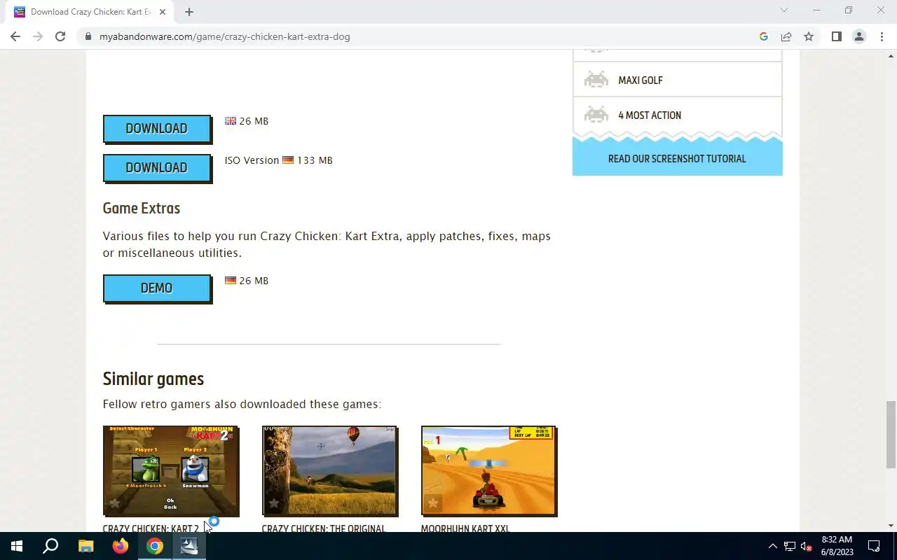
Task: Open the browser side panel icon
Action: [x=836, y=36]
